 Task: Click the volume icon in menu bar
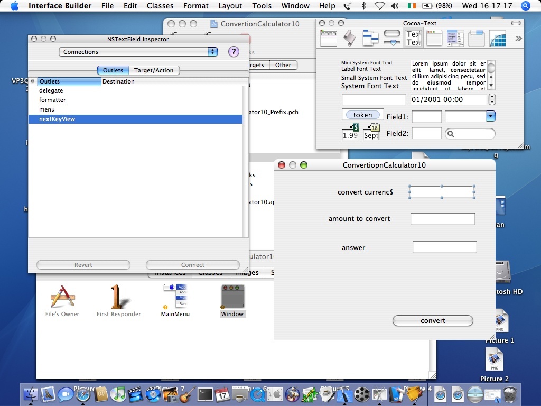(x=395, y=6)
